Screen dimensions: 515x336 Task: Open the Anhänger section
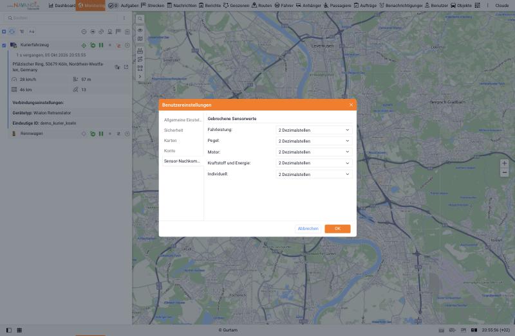pyautogui.click(x=308, y=6)
